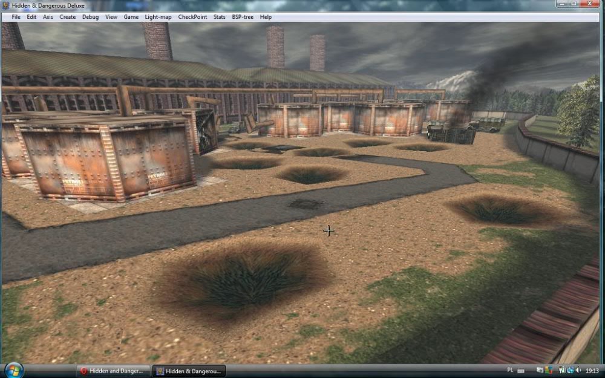Open the volume speaker tray icon
This screenshot has width=605, height=378.
tap(578, 370)
